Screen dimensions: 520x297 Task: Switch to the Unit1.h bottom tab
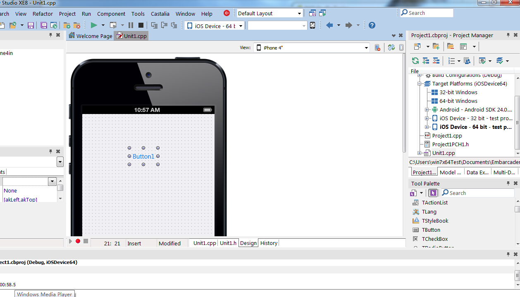point(228,243)
